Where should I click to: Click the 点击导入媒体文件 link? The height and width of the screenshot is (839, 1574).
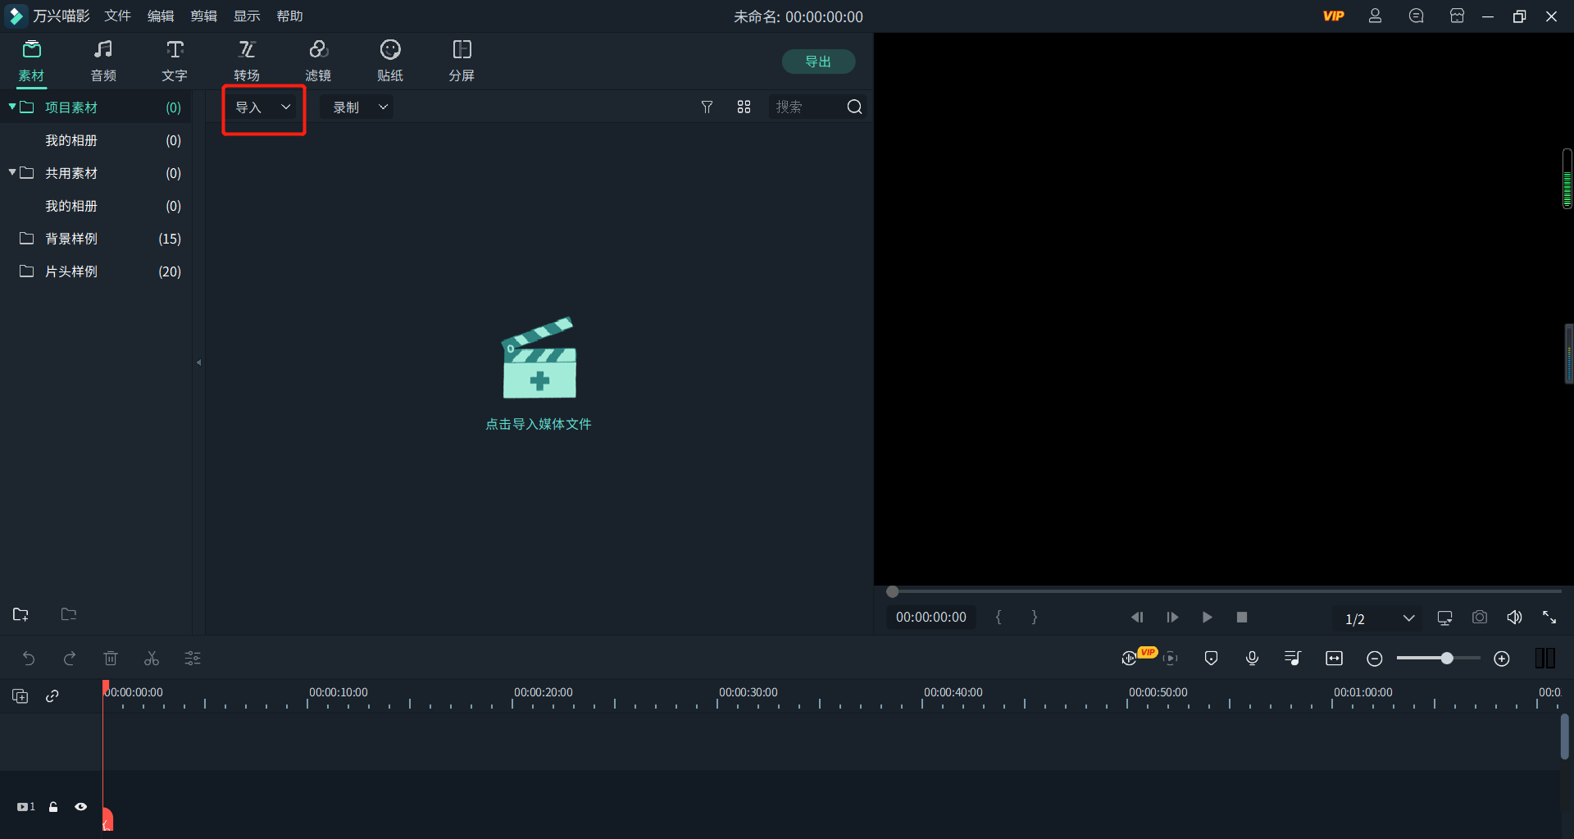[539, 424]
